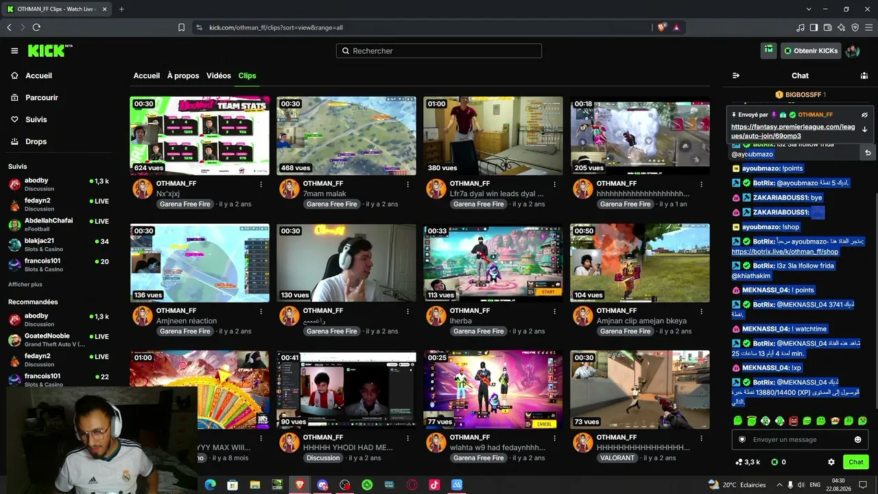
Task: Open the Brave Wallet icon
Action: [827, 27]
